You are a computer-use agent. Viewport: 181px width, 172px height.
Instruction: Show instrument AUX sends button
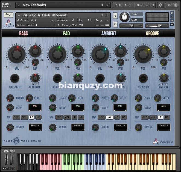tap(172, 20)
